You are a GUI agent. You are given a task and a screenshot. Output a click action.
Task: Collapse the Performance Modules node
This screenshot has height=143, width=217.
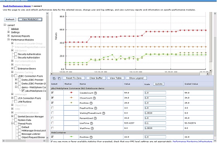[9, 40]
